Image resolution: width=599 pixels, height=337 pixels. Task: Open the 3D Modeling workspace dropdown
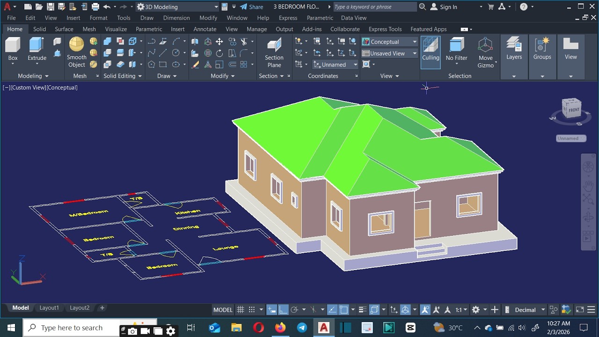point(177,7)
